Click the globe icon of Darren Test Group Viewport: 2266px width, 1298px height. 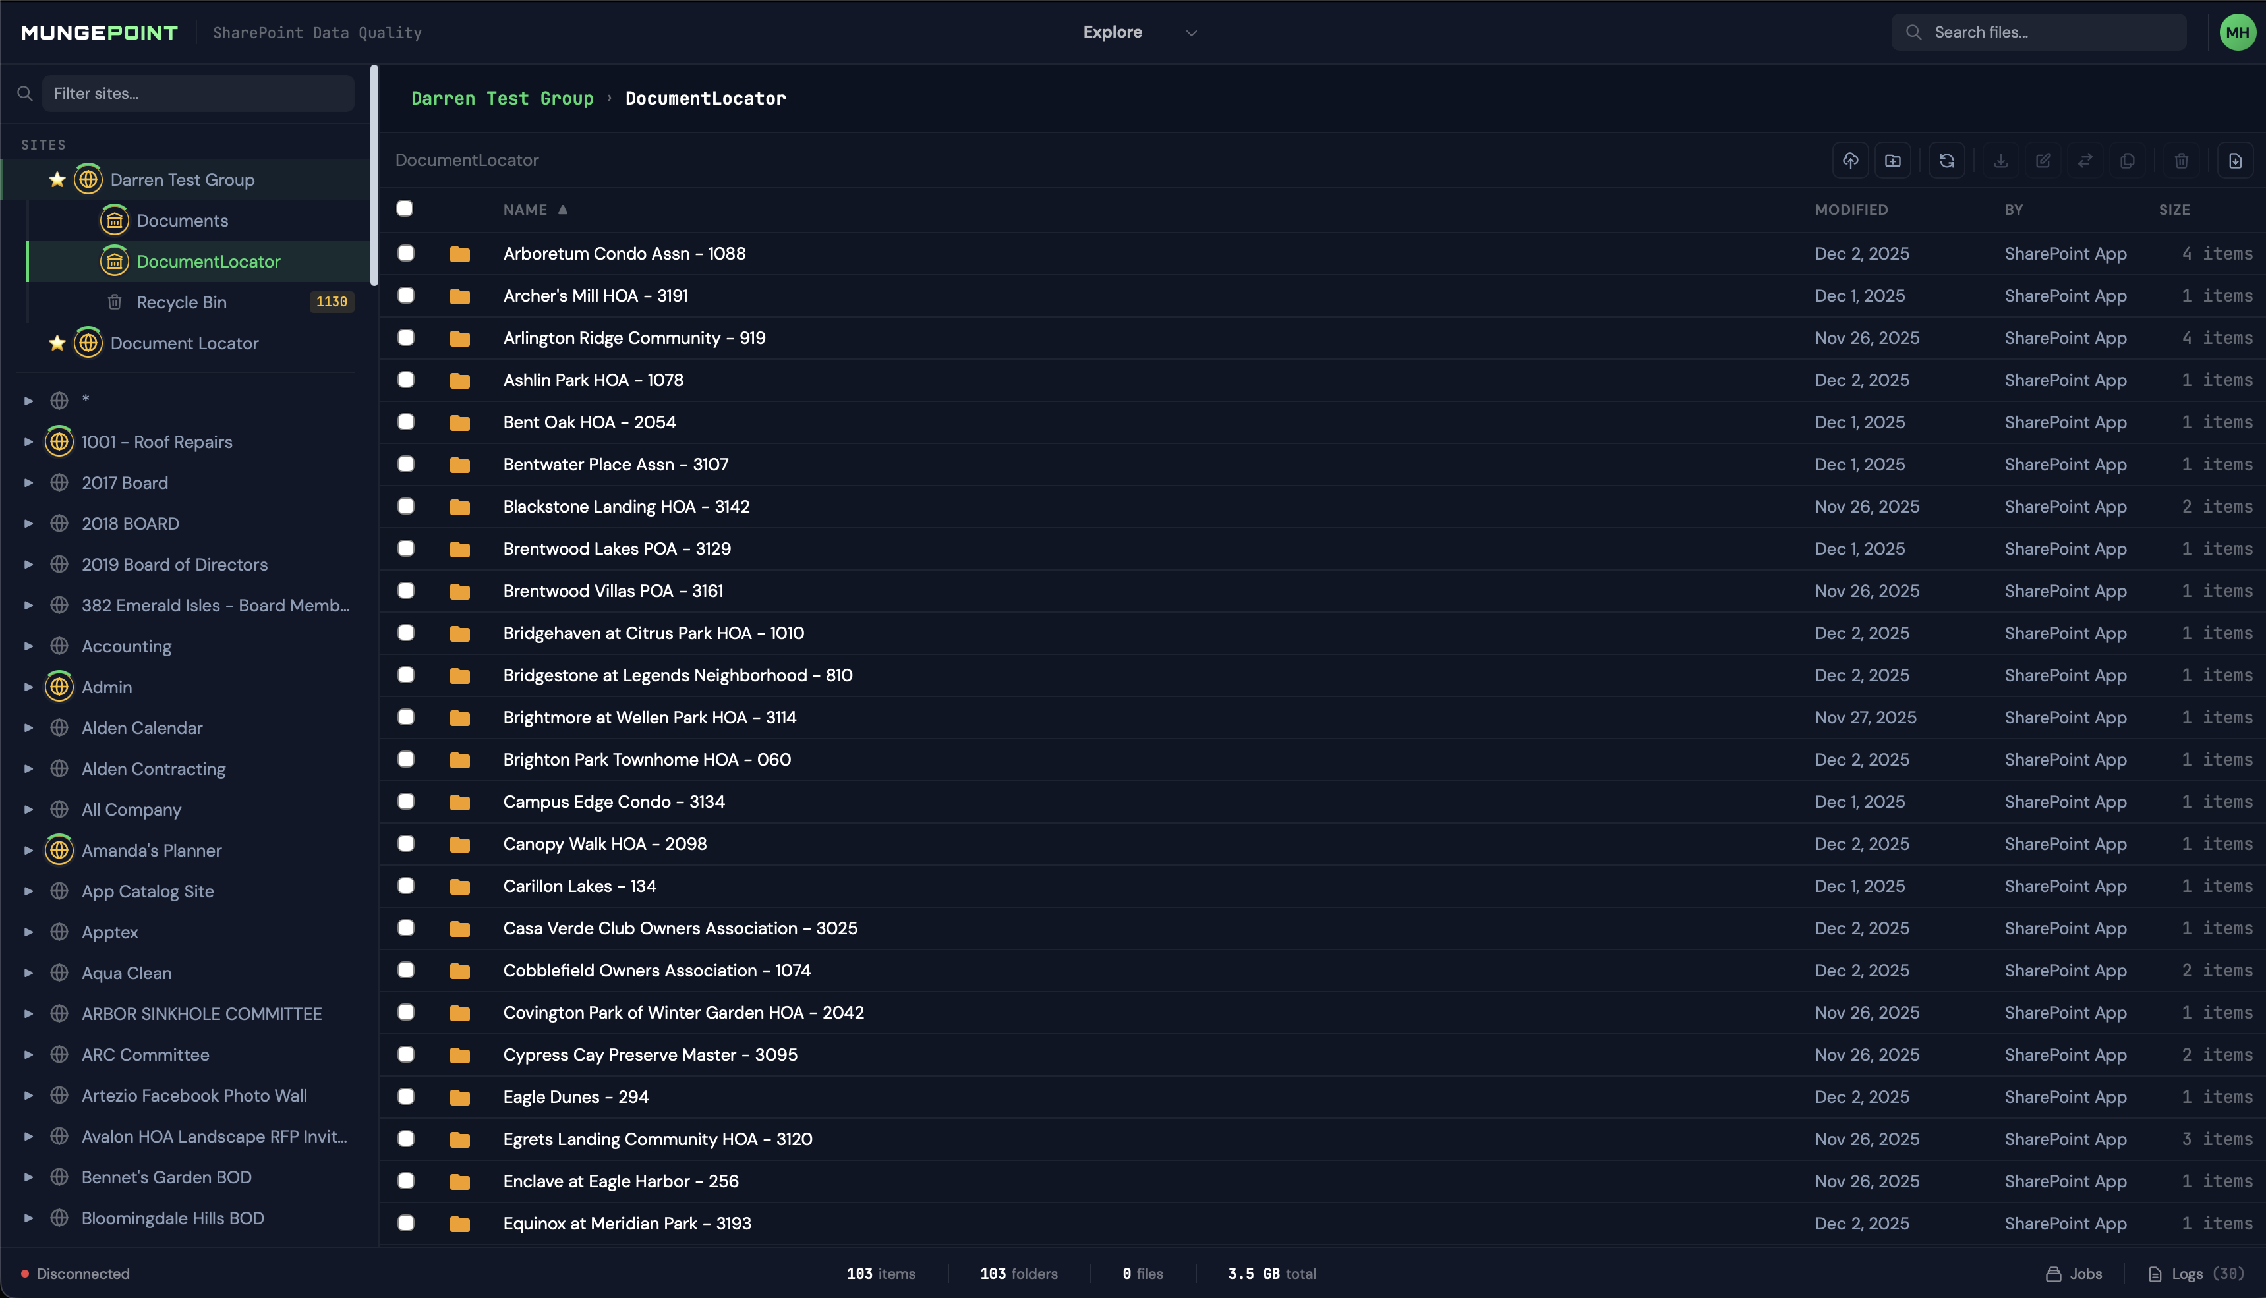pos(88,179)
